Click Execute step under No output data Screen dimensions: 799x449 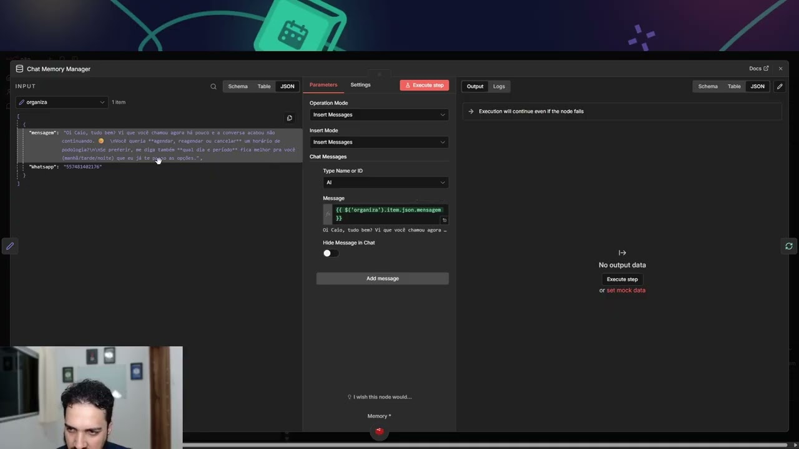622,279
